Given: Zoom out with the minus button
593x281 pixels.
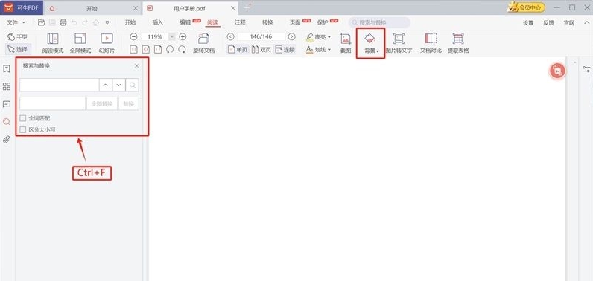Looking at the screenshot, I should (x=133, y=36).
